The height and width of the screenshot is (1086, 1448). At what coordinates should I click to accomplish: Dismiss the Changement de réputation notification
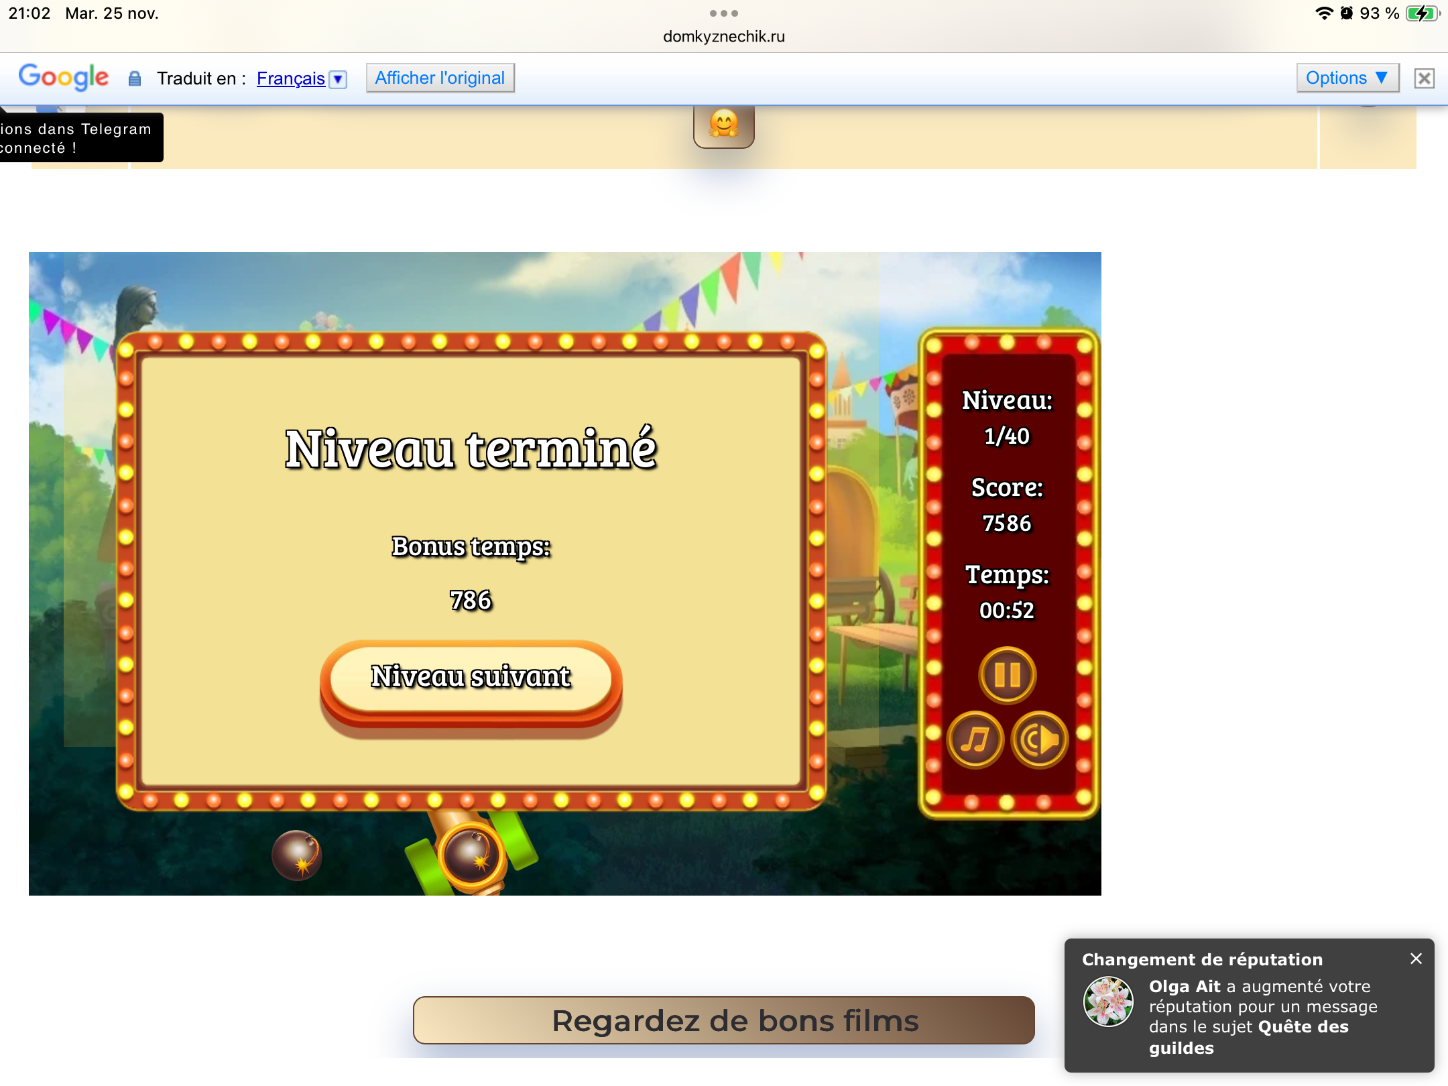click(x=1416, y=959)
